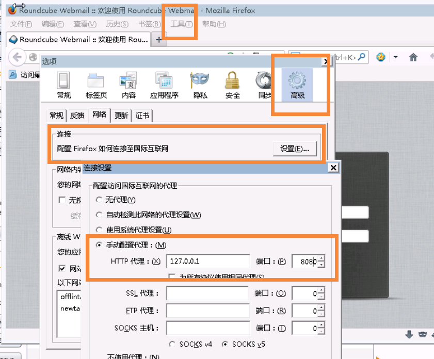Open the 查看 menu
This screenshot has height=359, width=434.
point(85,24)
